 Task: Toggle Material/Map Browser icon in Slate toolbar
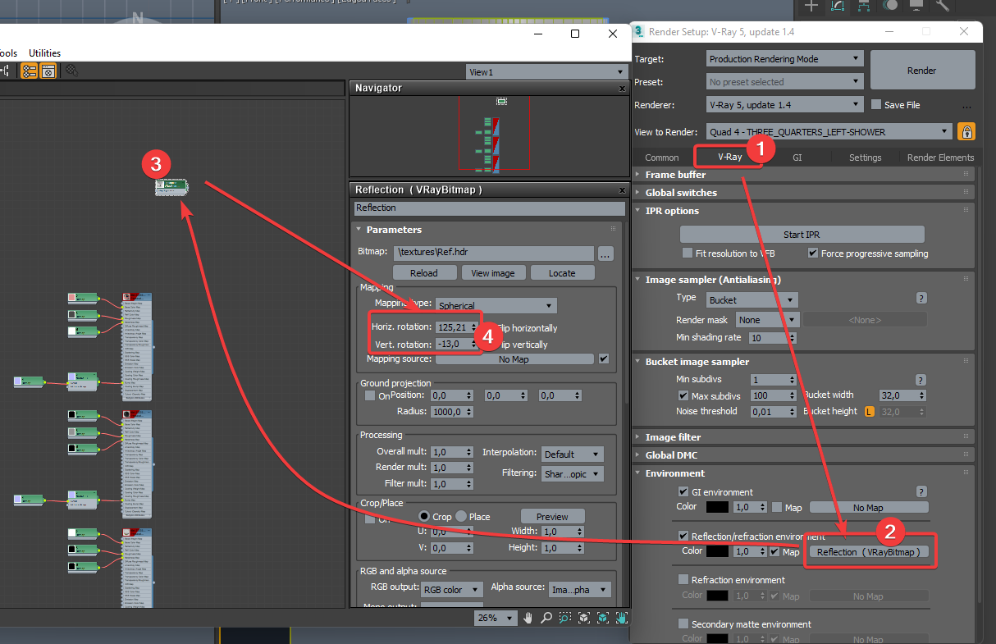click(30, 71)
